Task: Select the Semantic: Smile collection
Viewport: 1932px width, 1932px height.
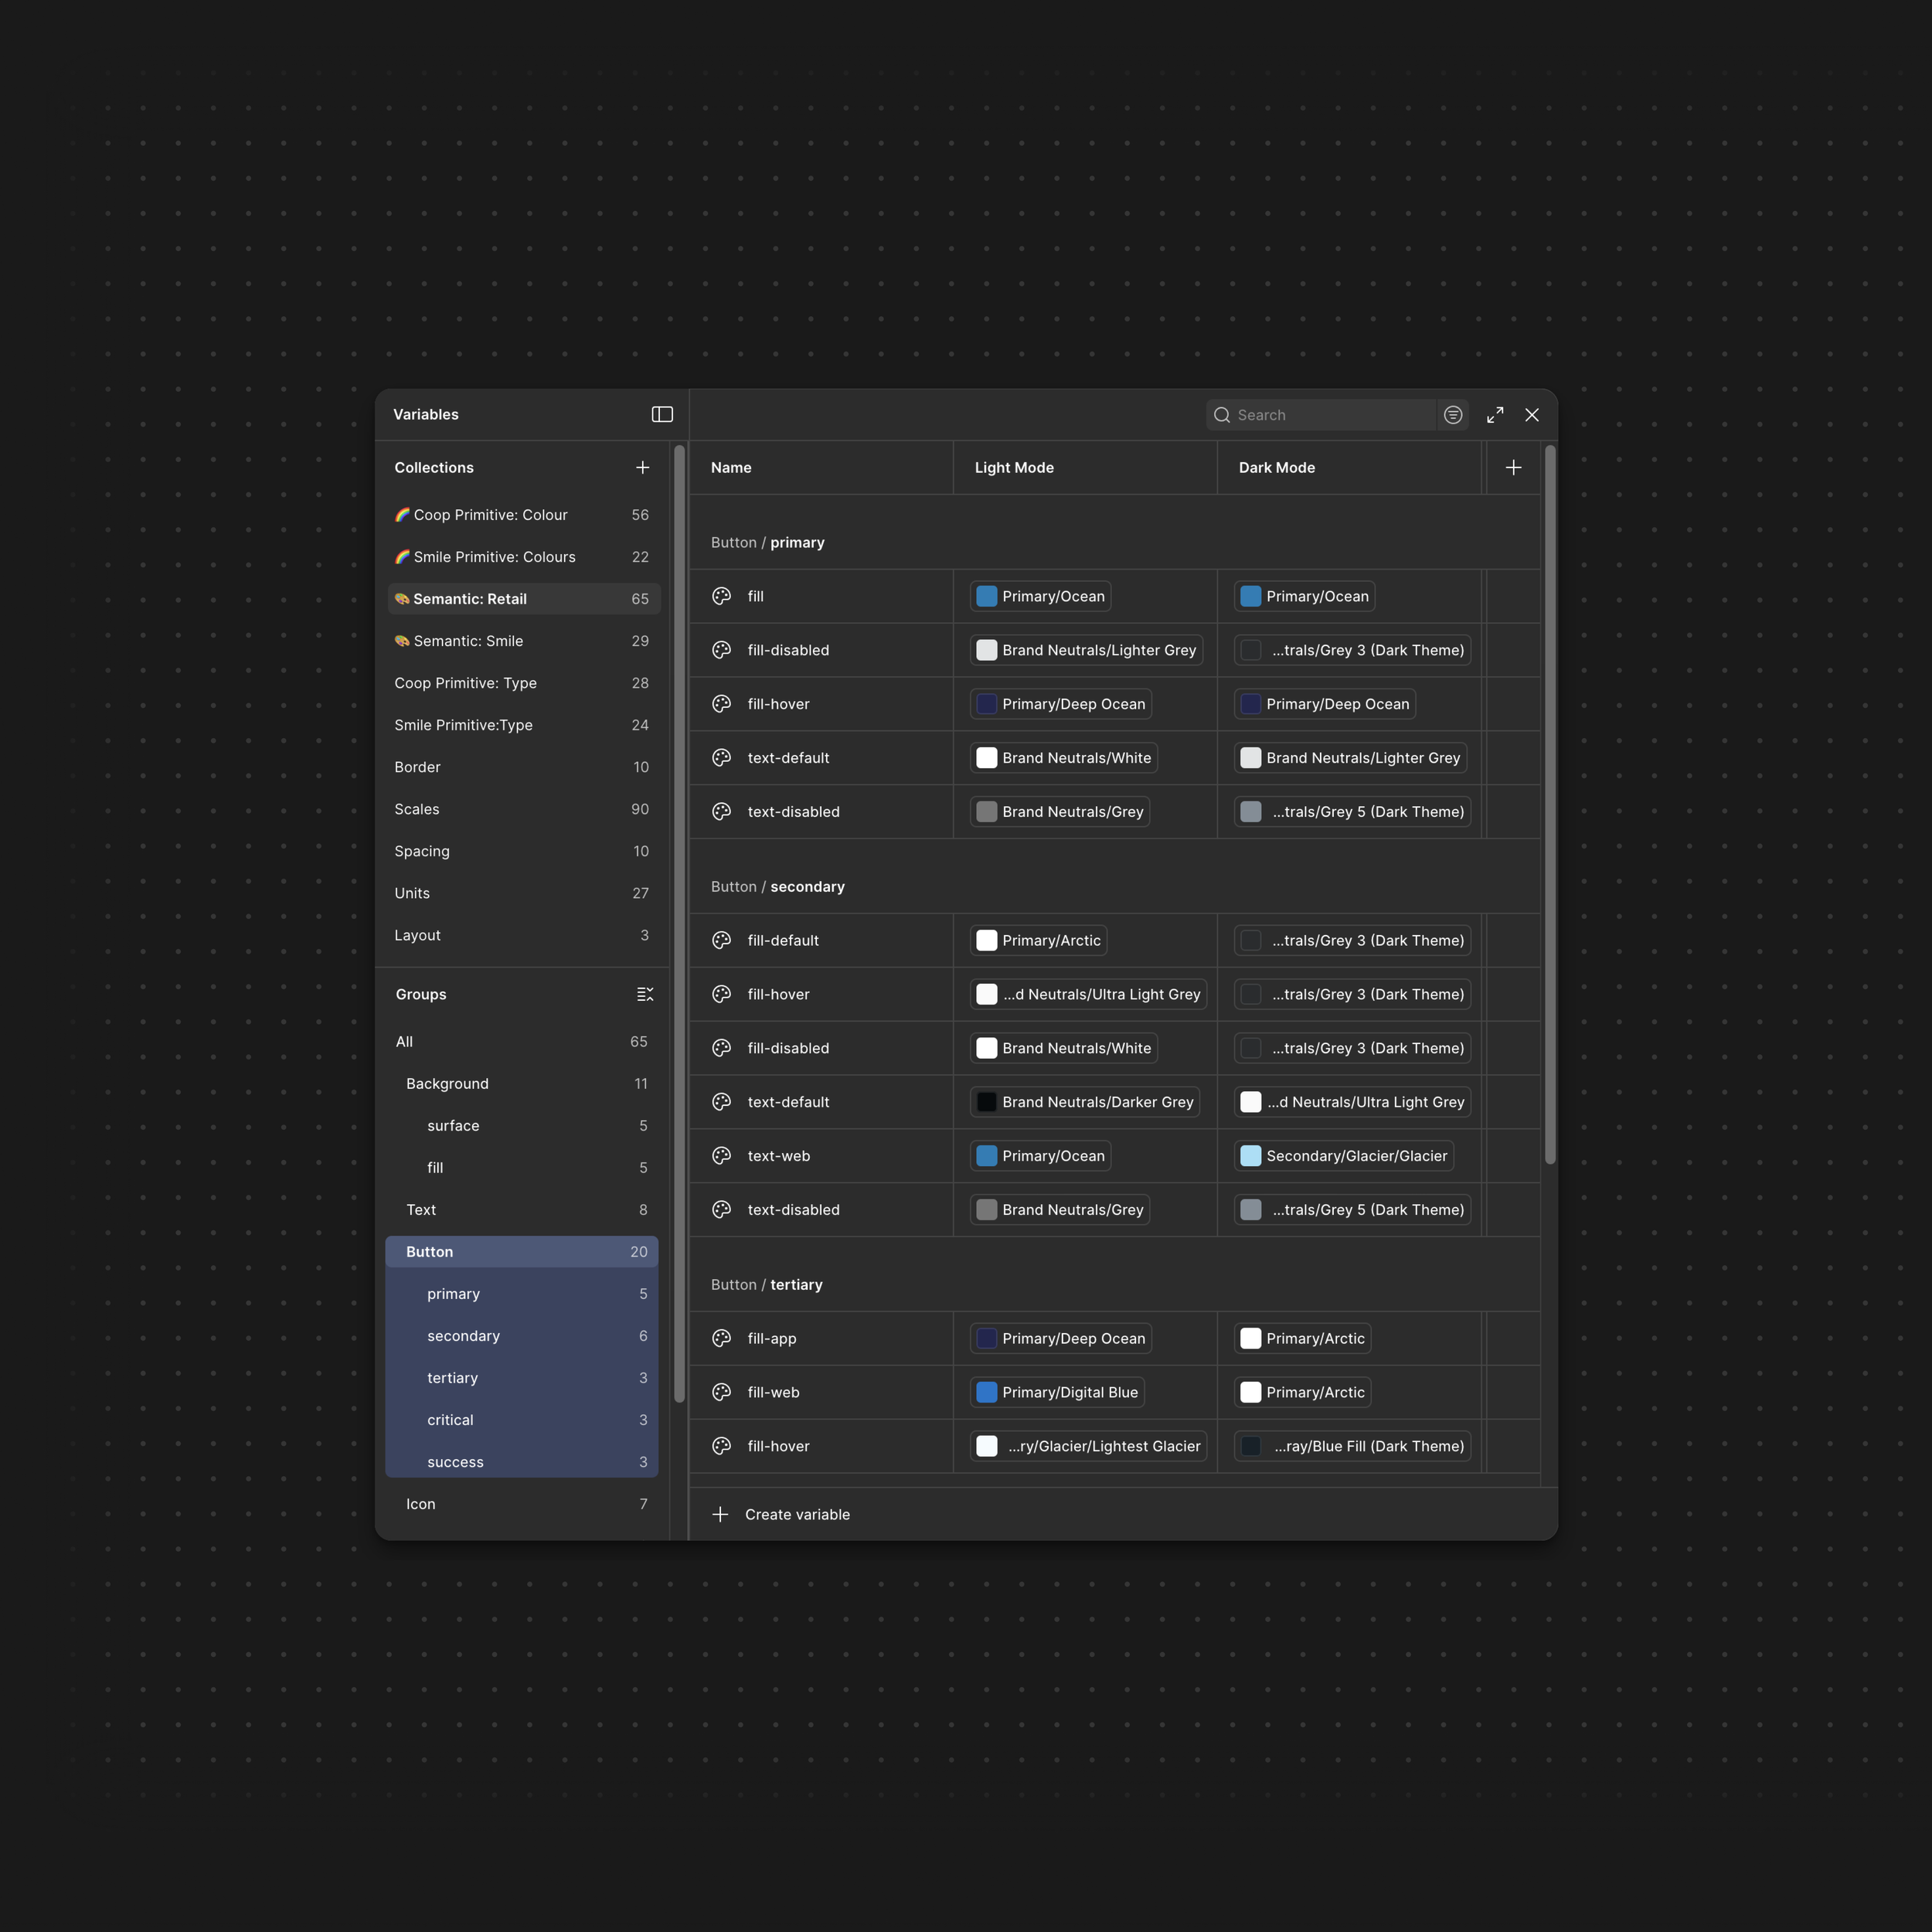Action: click(x=468, y=640)
